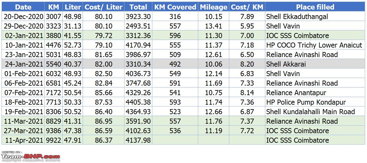Click the total cell 2493.51
367x163 pixels.
tap(138, 26)
